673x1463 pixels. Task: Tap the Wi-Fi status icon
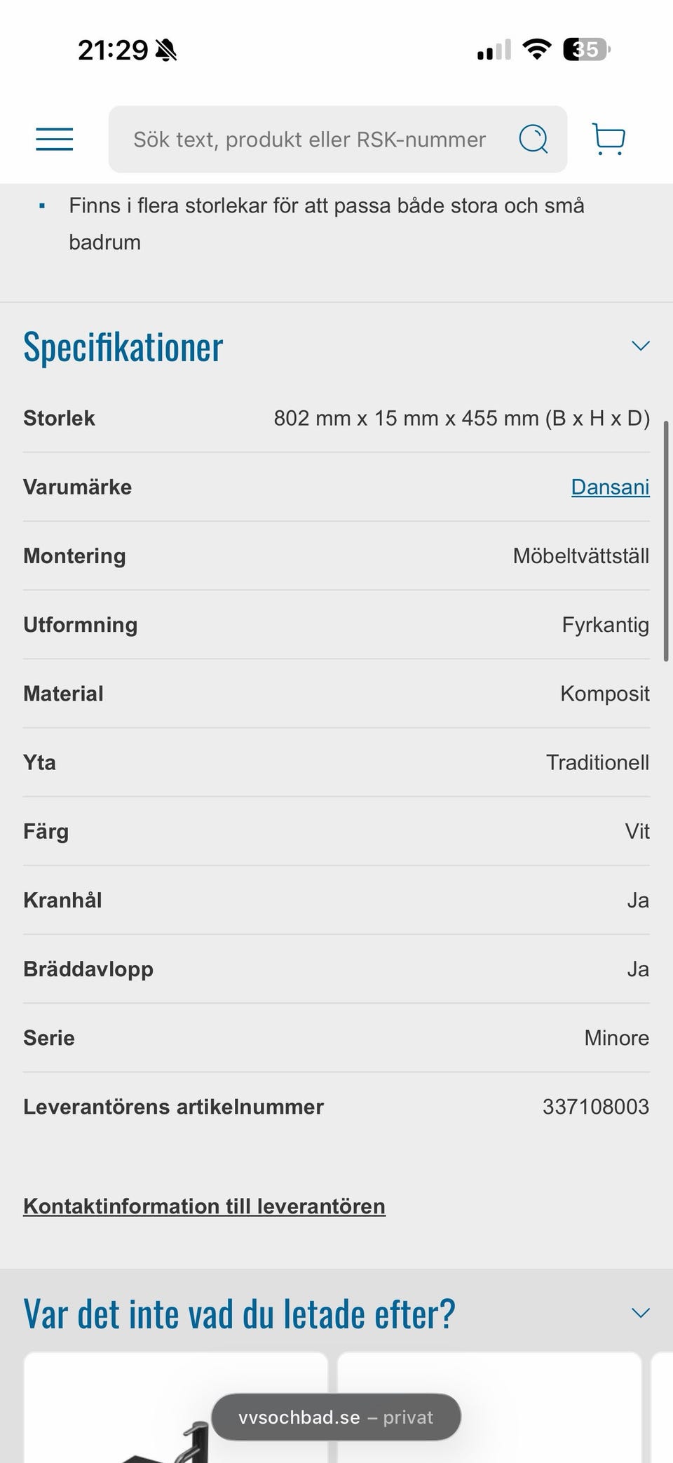pyautogui.click(x=537, y=50)
